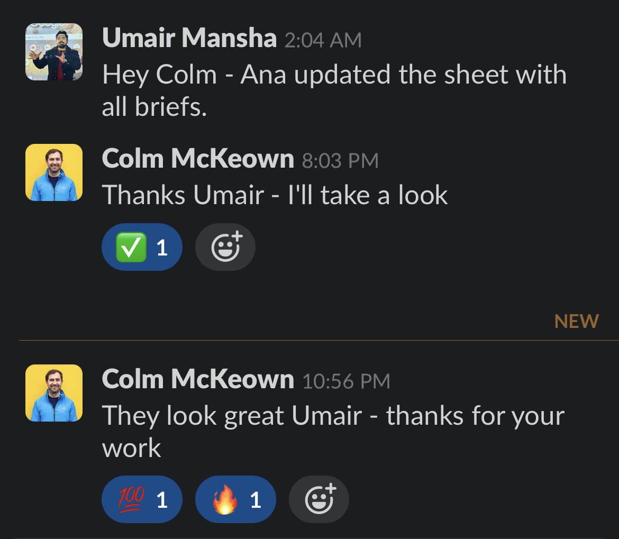Toggle the fire reaction on the latest message

tap(235, 499)
